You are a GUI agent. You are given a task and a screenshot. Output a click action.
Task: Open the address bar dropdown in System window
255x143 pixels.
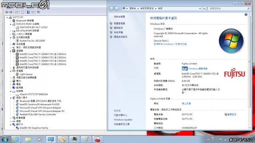(x=200, y=9)
